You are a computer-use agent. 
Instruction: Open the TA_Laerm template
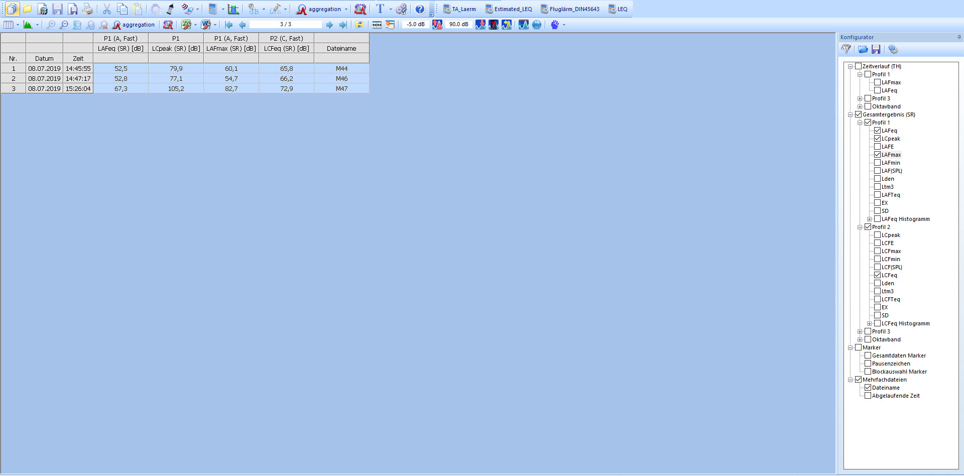click(459, 9)
